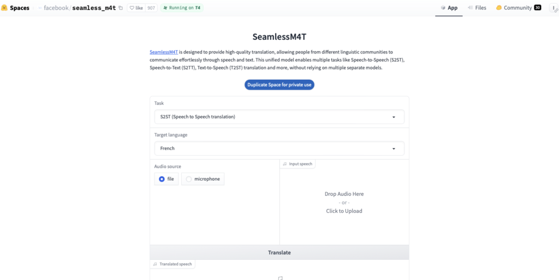Open the three-dot options menu
The width and height of the screenshot is (559, 280).
point(554,8)
